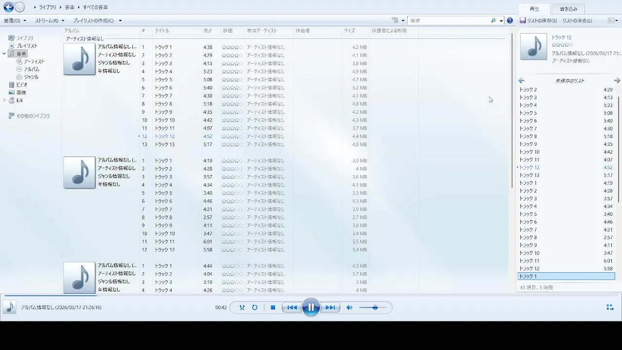Go to previous list with left arrow

(x=521, y=81)
